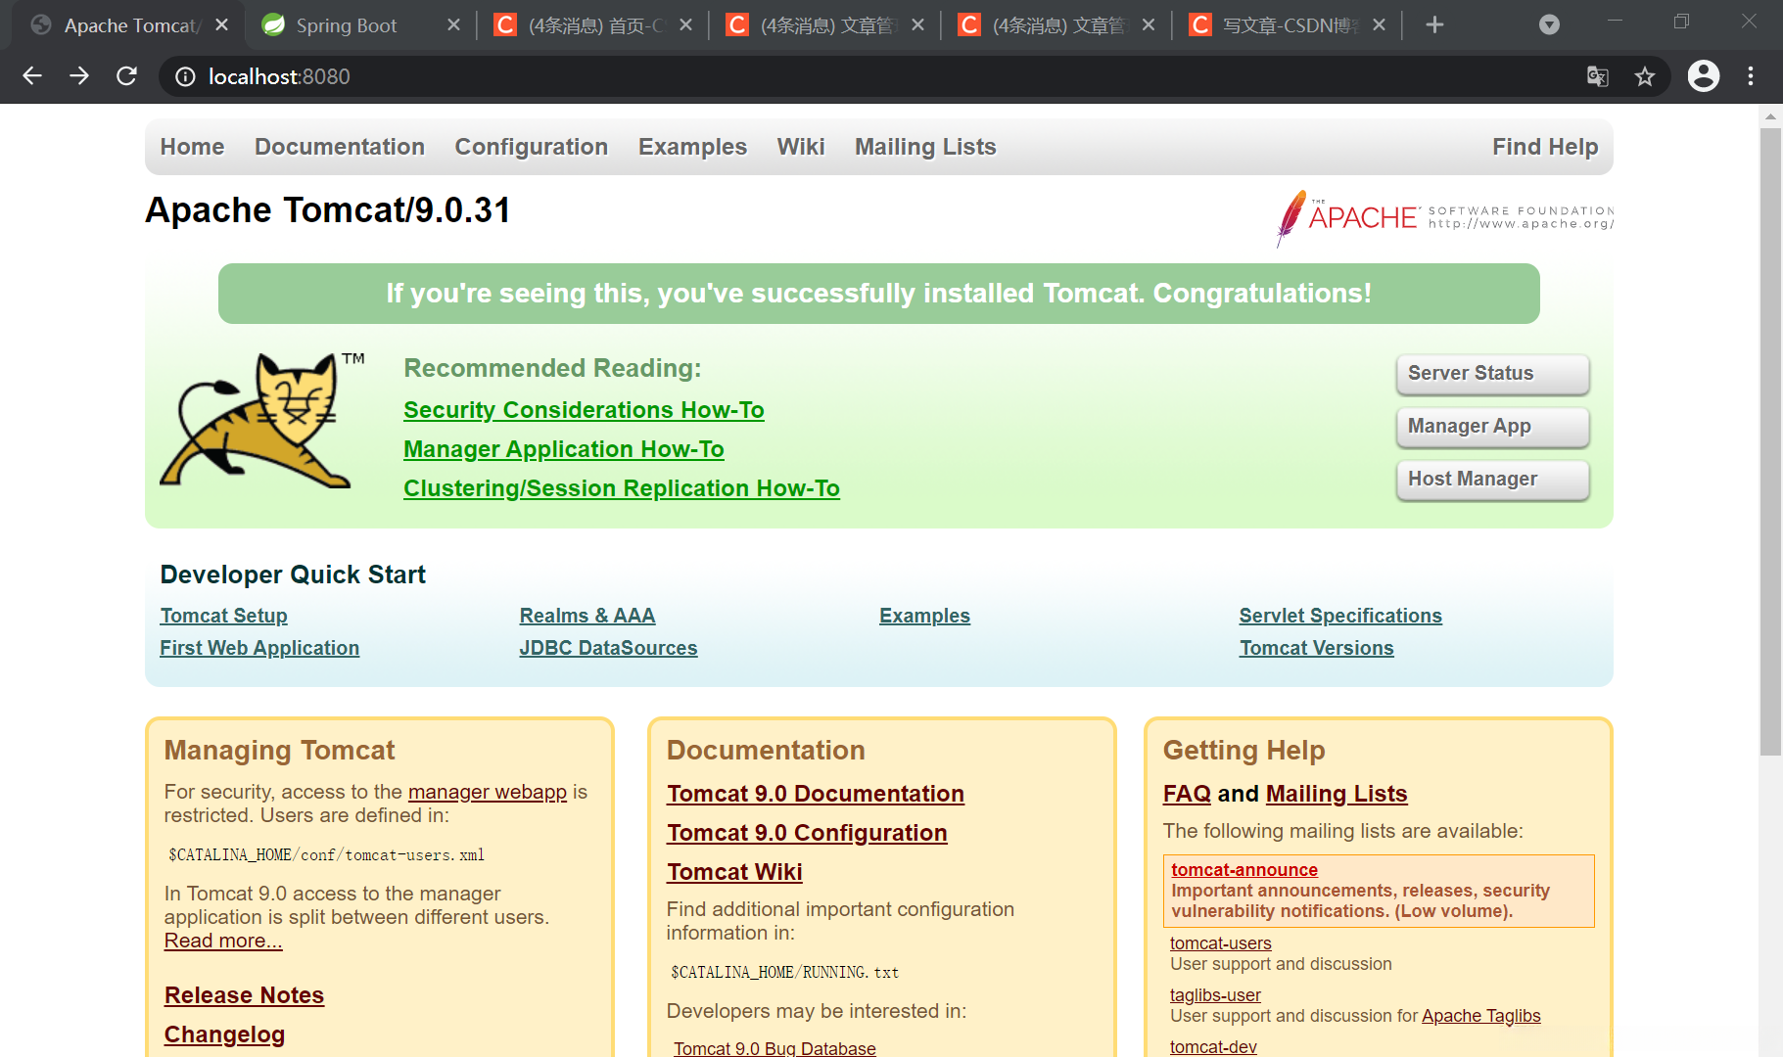Open the JDBC DataSources link
The width and height of the screenshot is (1783, 1057).
(x=608, y=648)
